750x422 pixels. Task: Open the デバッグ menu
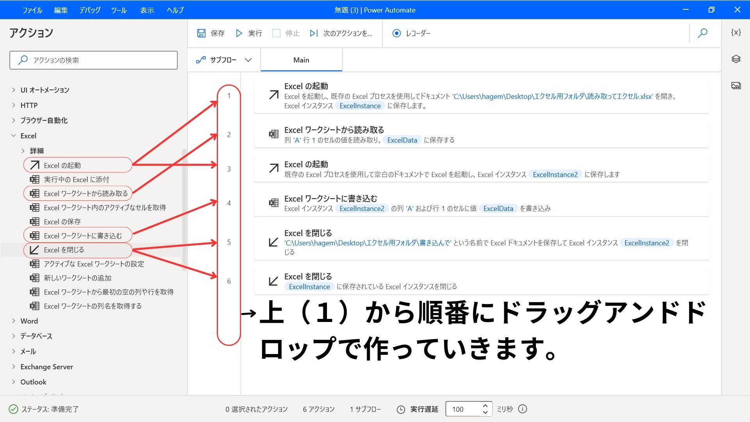coord(90,10)
